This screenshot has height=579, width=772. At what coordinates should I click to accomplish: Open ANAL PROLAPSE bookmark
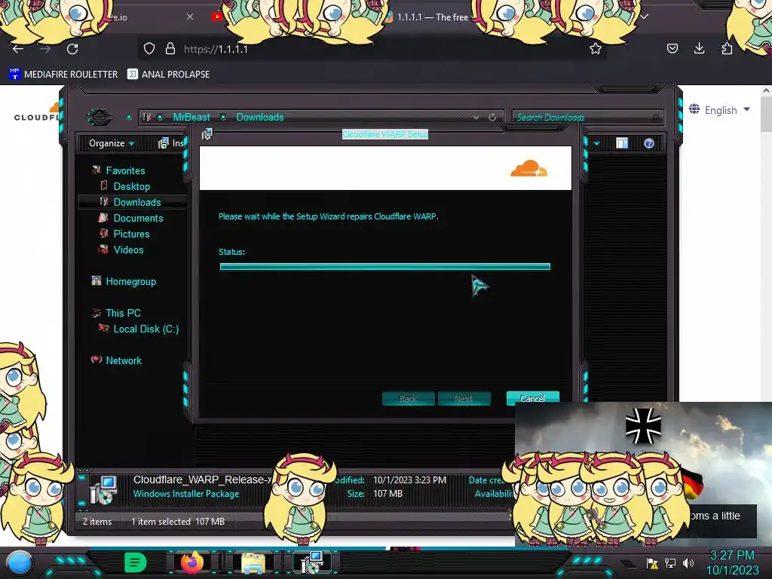pyautogui.click(x=168, y=75)
